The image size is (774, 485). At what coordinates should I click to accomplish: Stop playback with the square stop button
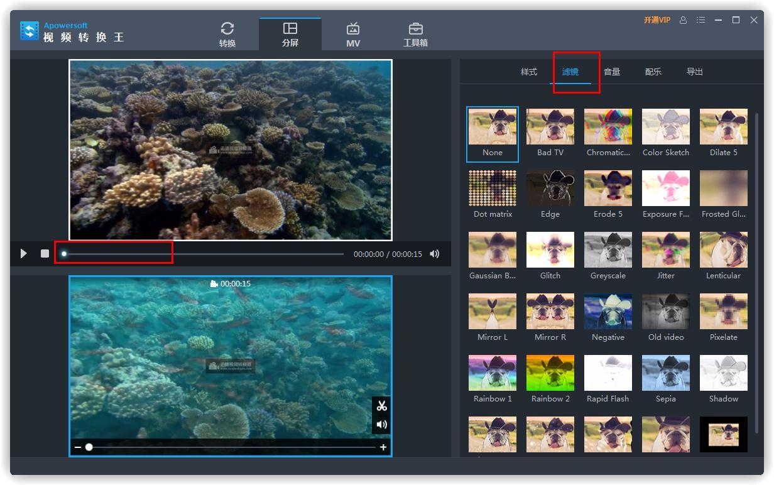(45, 254)
